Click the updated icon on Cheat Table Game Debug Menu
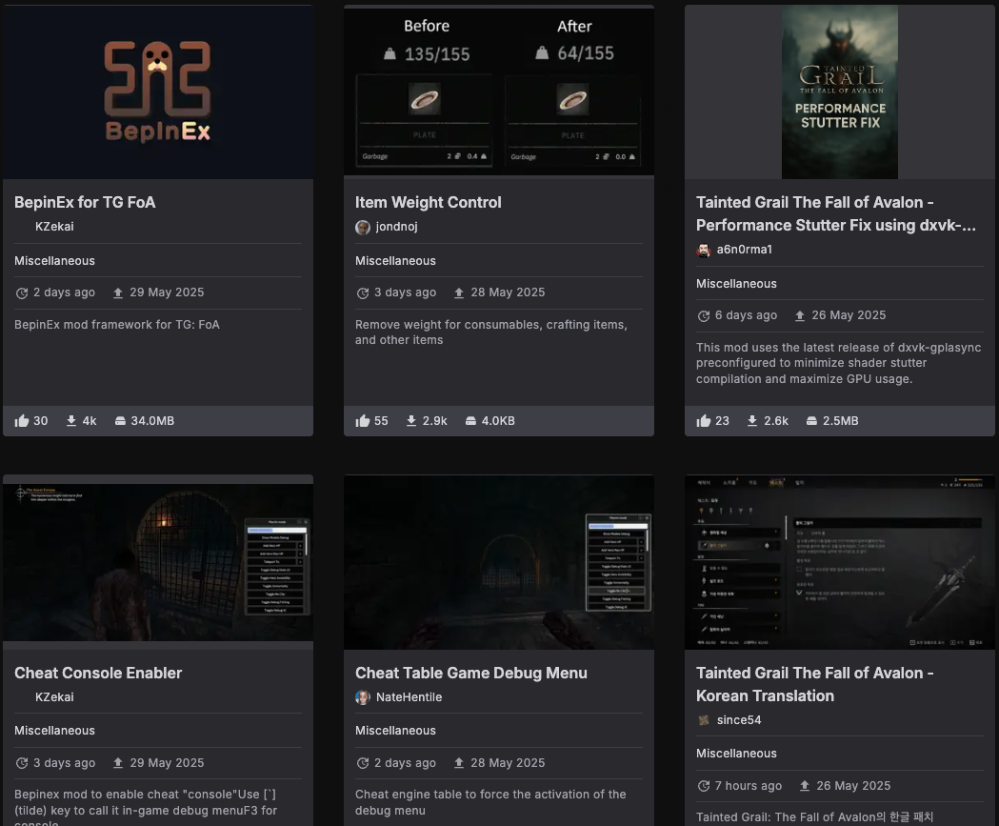The image size is (999, 826). click(363, 763)
